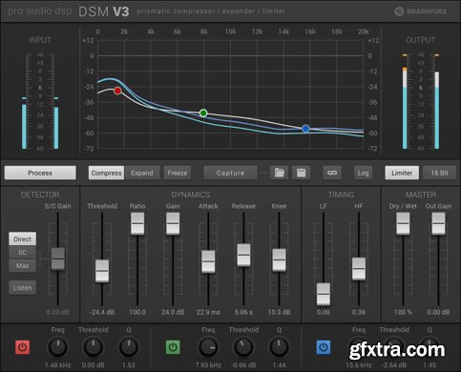Open the preset folder icon
Image resolution: width=461 pixels, height=372 pixels.
click(x=279, y=173)
